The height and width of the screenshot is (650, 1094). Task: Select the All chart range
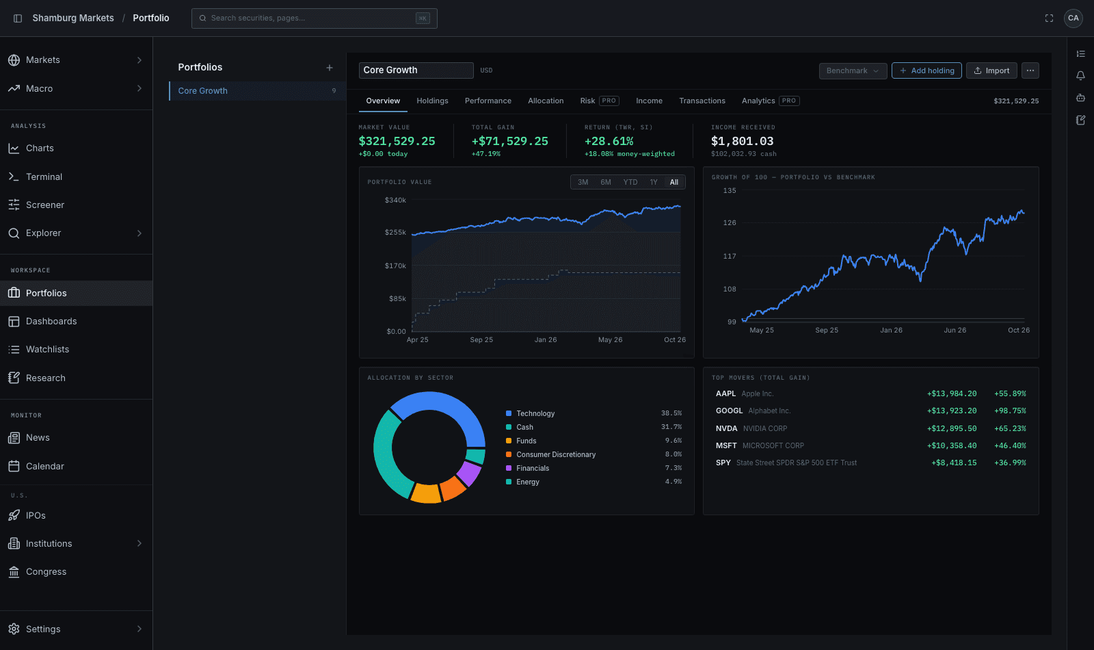pyautogui.click(x=674, y=183)
